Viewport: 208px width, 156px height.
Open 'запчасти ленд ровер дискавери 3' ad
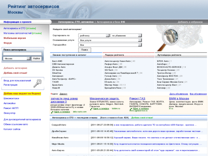tap(64, 100)
